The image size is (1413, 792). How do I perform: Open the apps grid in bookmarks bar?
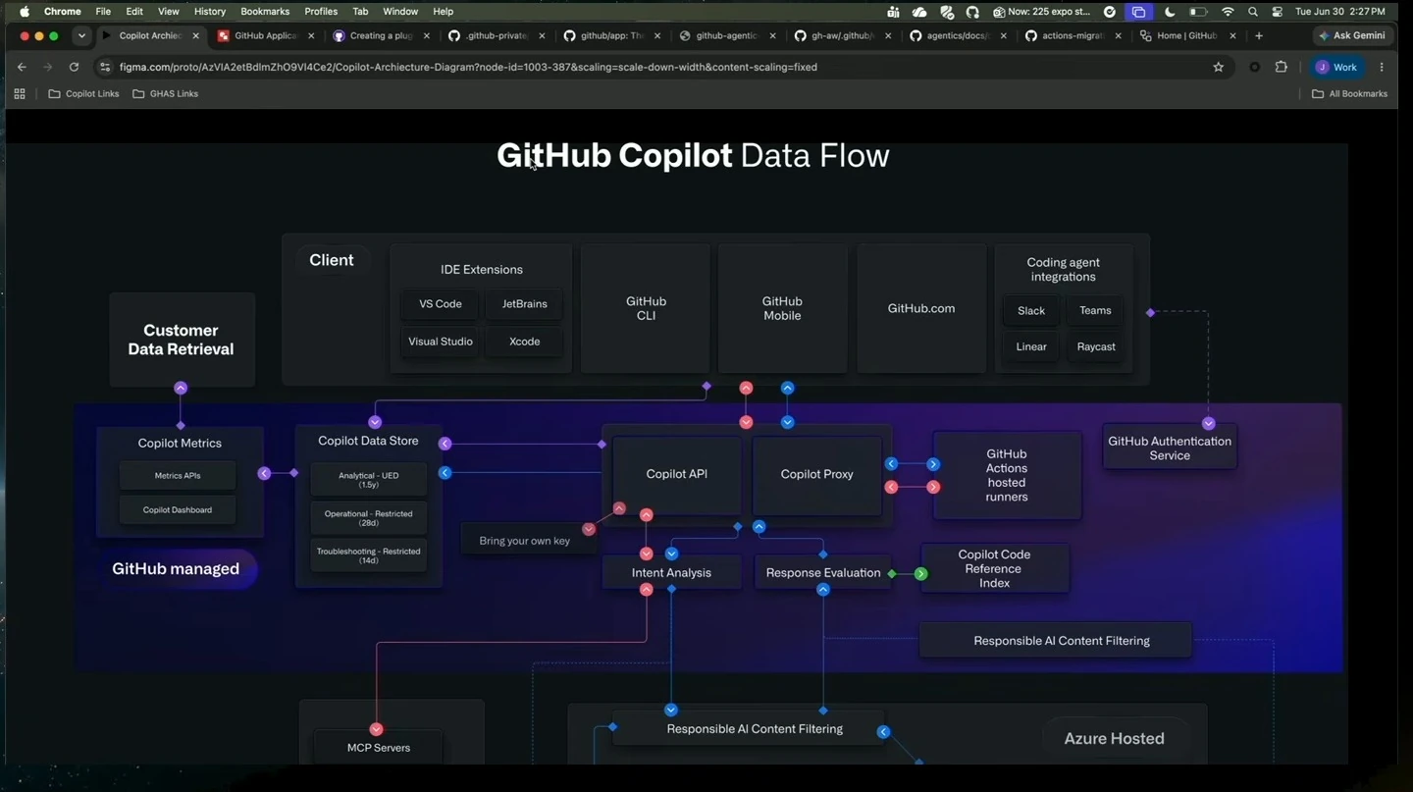[x=20, y=93]
